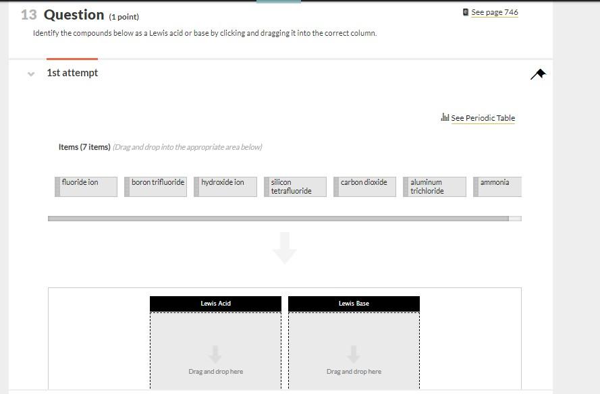
Task: Click the Items (7 items) label
Action: pyautogui.click(x=84, y=147)
